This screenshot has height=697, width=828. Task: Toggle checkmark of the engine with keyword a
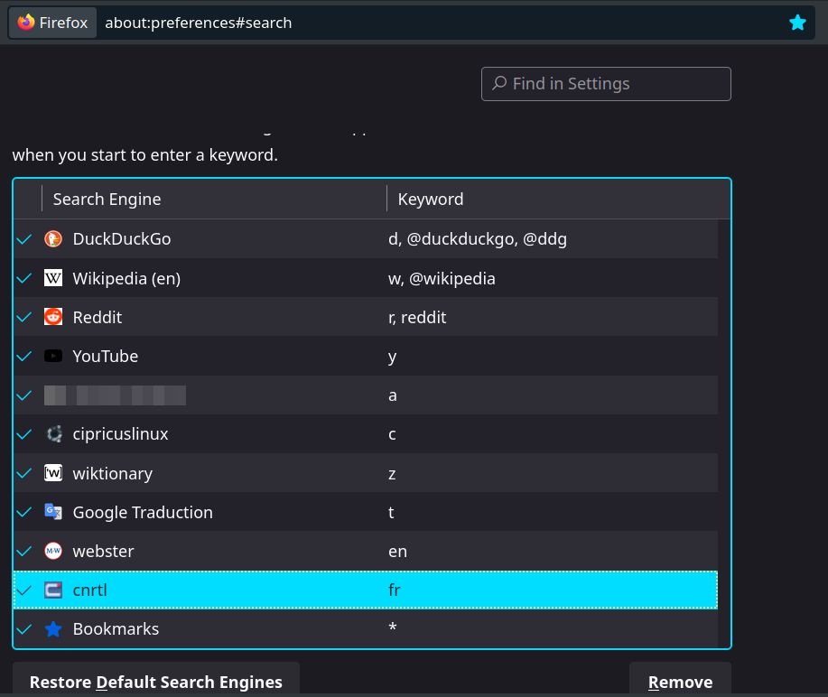click(24, 395)
